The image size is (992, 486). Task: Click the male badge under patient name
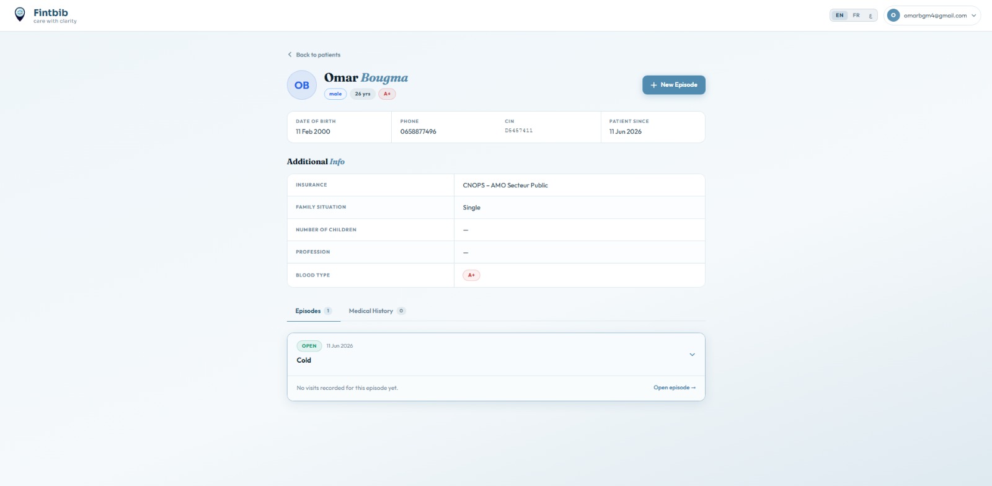[x=335, y=94]
